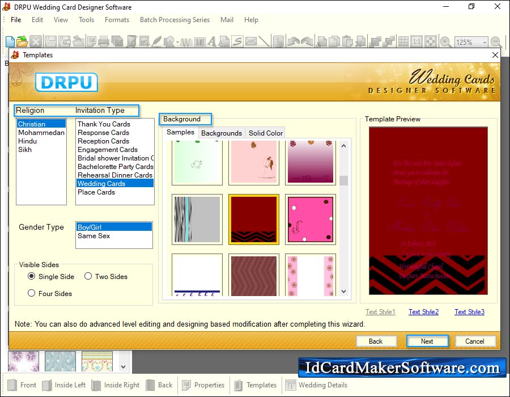The width and height of the screenshot is (510, 397).
Task: Open the Formats menu
Action: click(x=117, y=20)
